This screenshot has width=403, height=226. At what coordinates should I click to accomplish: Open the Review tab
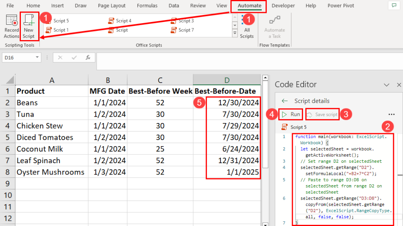[x=198, y=6]
